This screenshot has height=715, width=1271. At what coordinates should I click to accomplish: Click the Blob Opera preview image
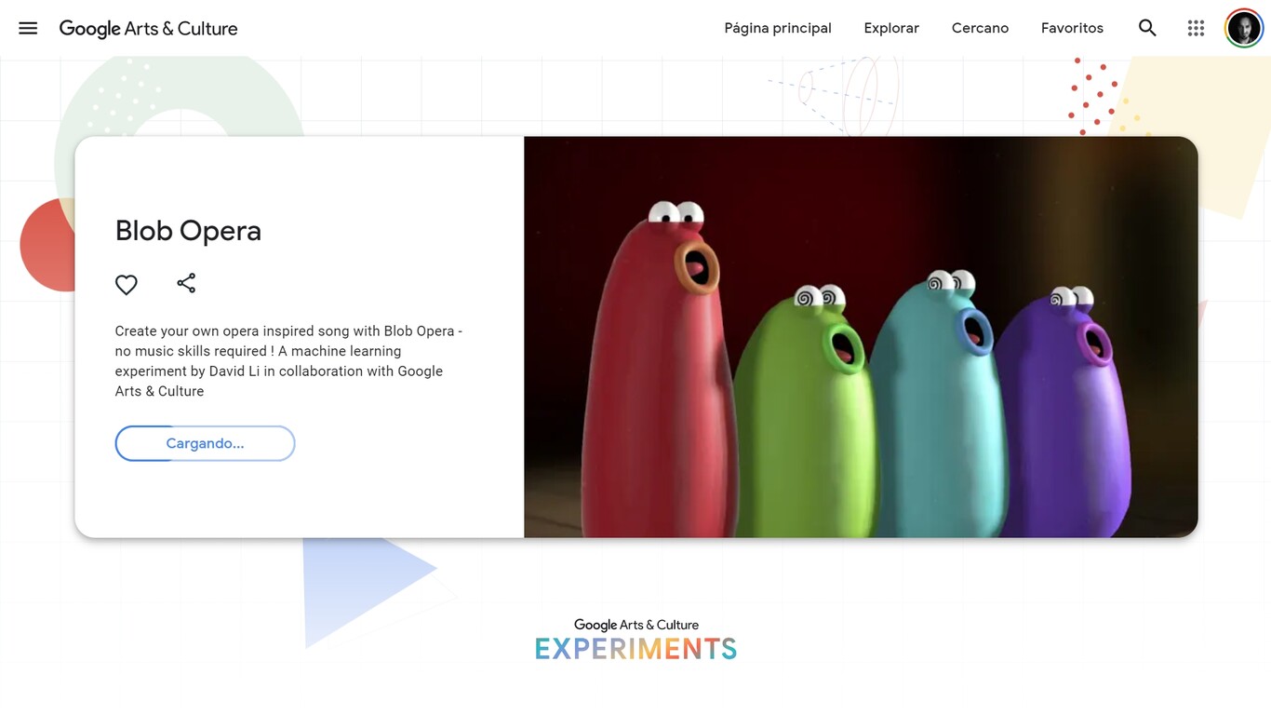coord(861,337)
